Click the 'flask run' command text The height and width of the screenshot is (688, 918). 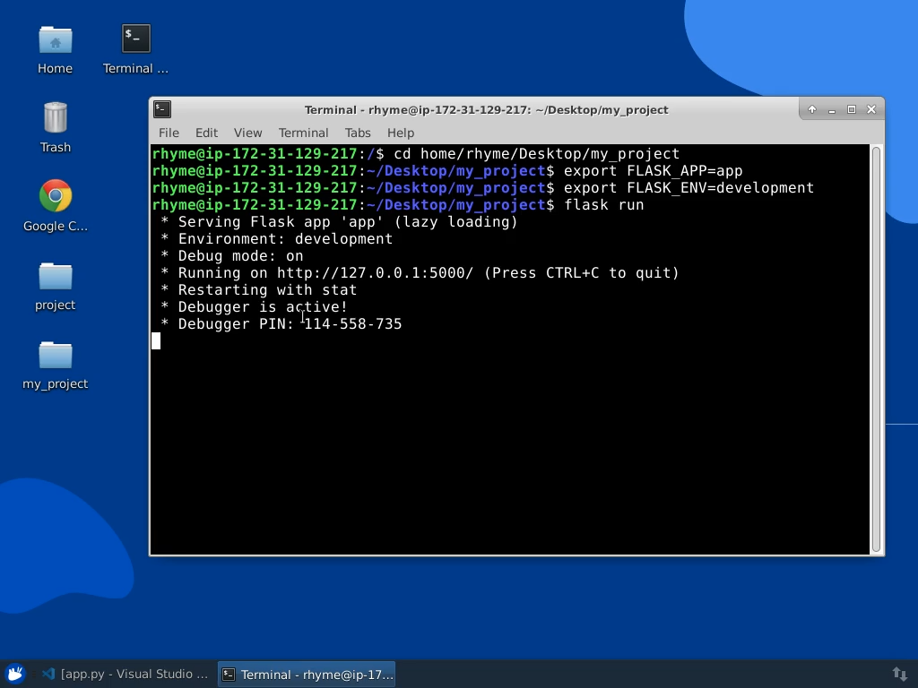(x=603, y=205)
